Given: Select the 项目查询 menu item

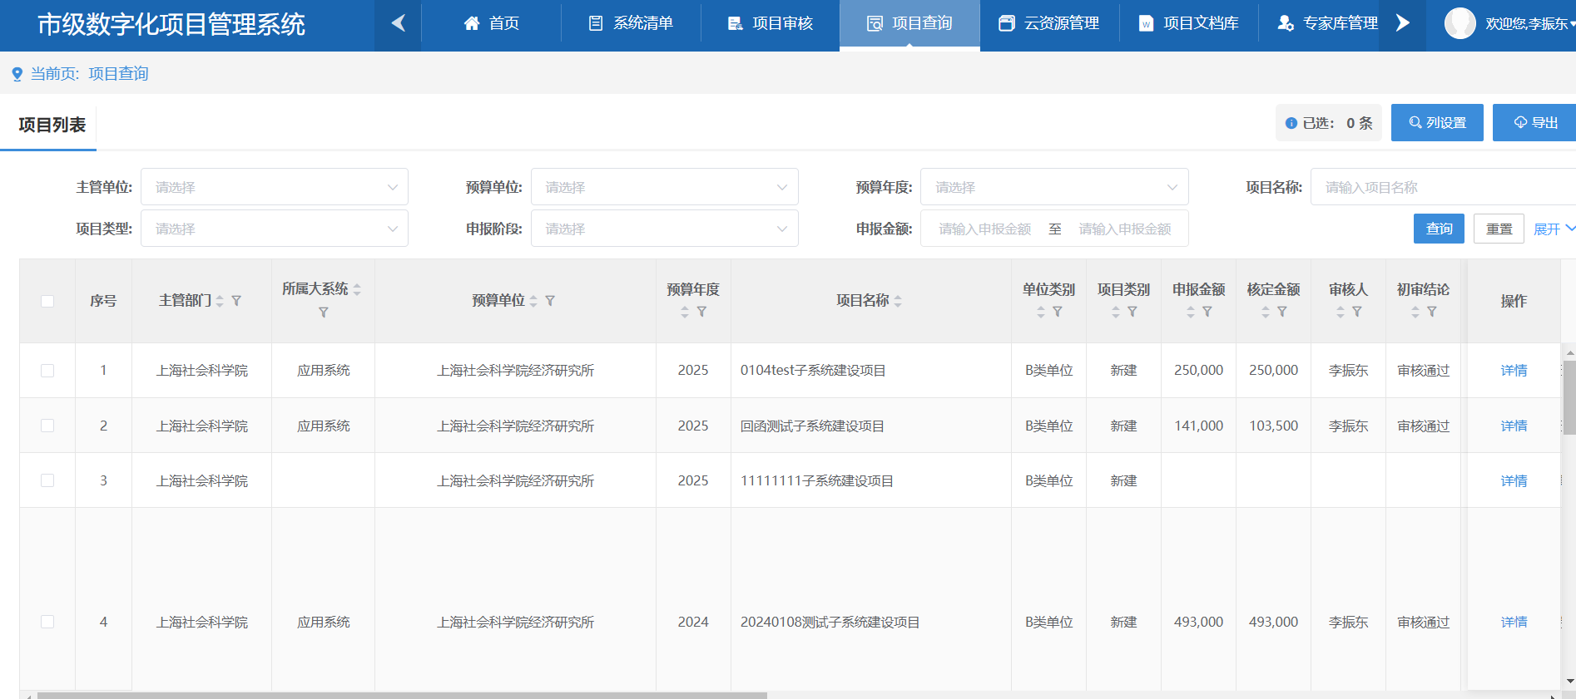Looking at the screenshot, I should 909,23.
